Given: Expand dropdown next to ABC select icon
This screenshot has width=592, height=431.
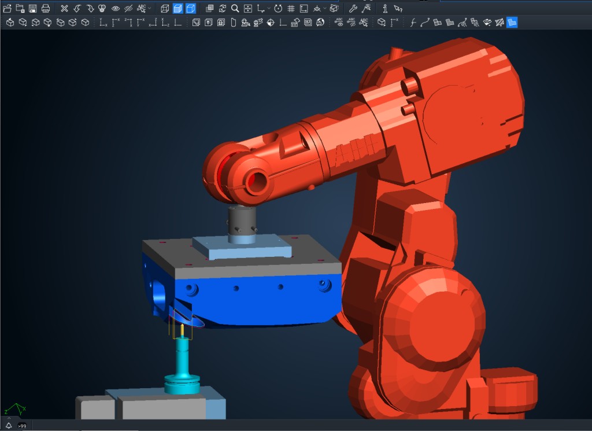Looking at the screenshot, I should point(150,8).
